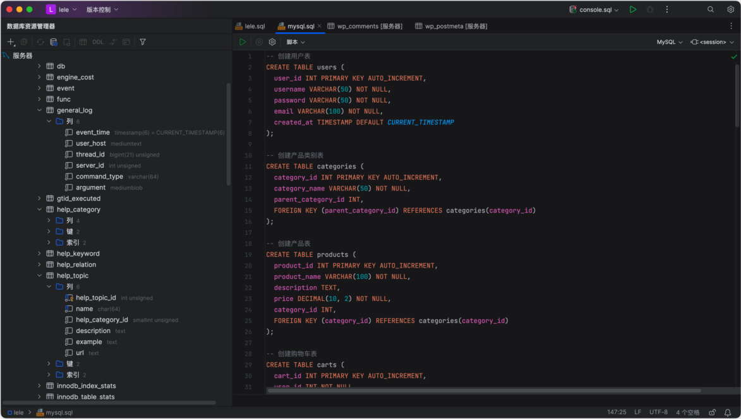The width and height of the screenshot is (741, 419).
Task: Click the DDL button in explorer toolbar
Action: coord(98,42)
